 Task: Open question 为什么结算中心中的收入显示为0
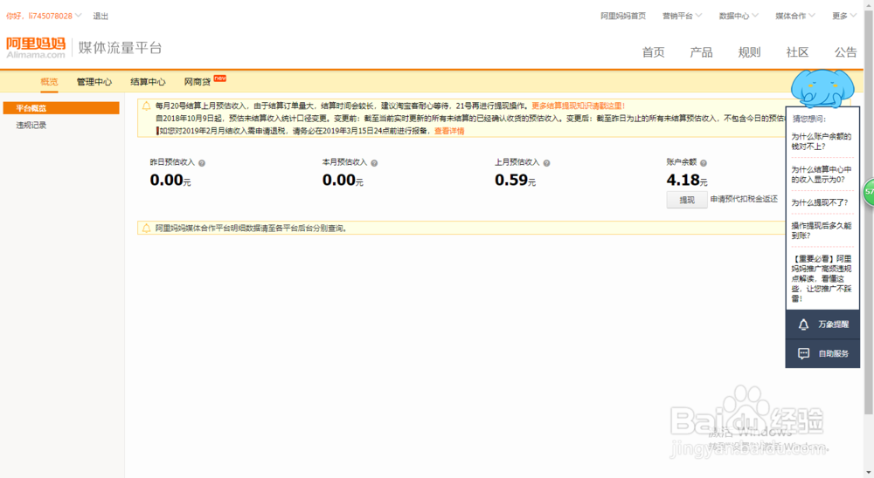822,174
